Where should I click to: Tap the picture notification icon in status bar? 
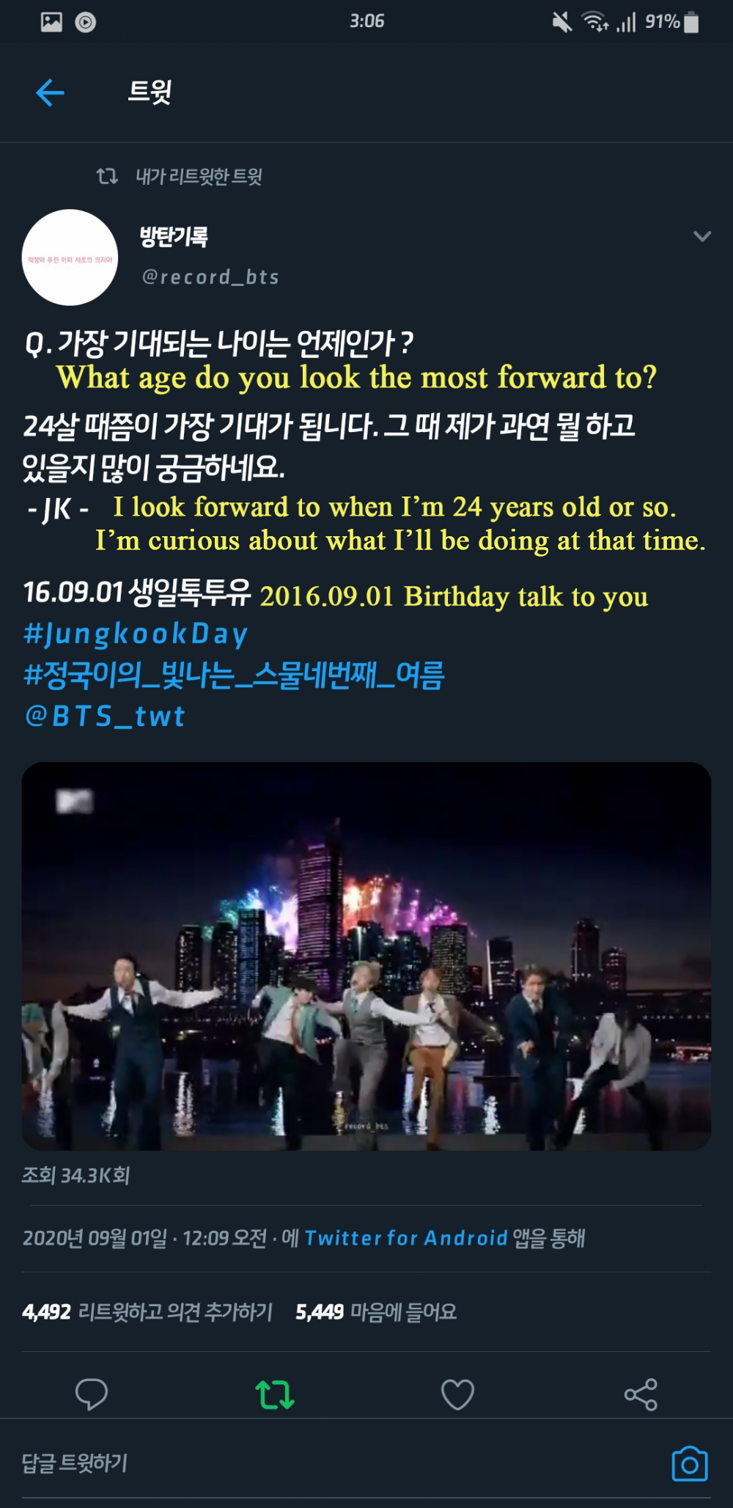[51, 22]
